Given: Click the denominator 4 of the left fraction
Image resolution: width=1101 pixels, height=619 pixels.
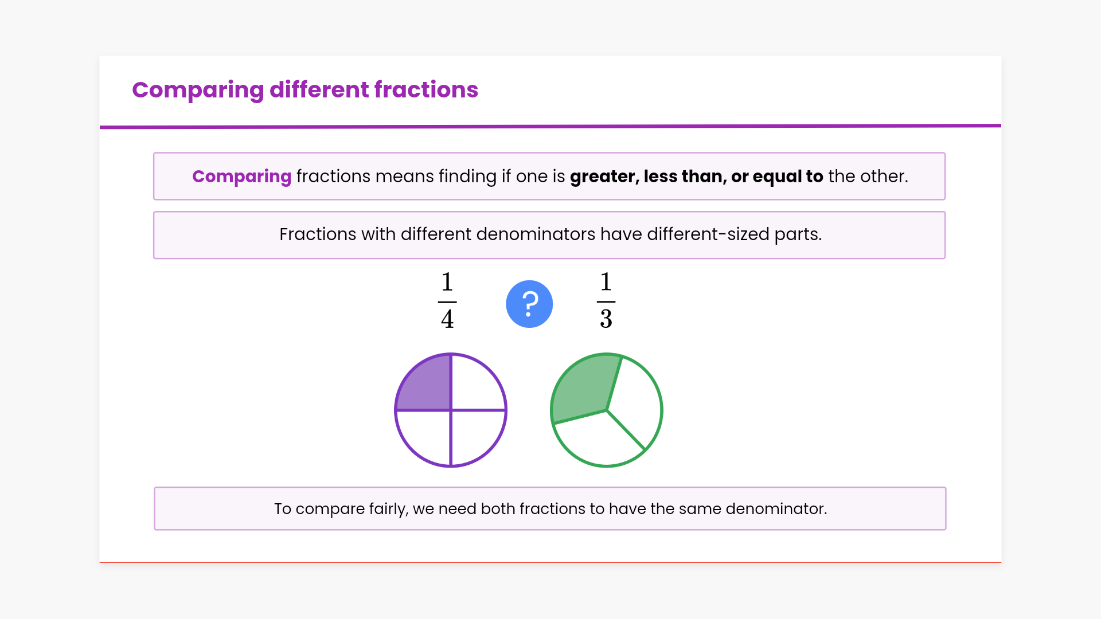Looking at the screenshot, I should [447, 319].
